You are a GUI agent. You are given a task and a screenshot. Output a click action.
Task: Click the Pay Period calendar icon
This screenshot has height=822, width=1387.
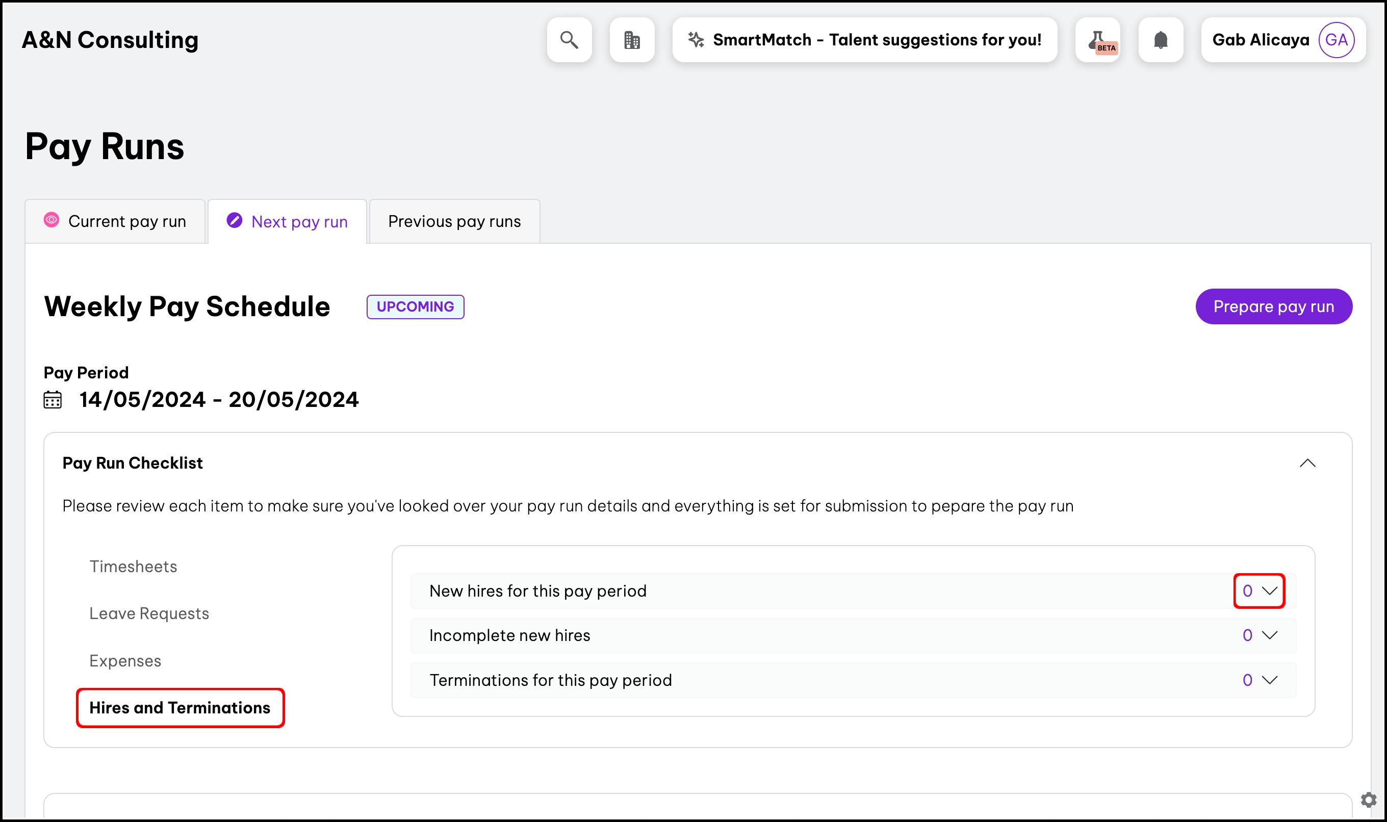(53, 400)
